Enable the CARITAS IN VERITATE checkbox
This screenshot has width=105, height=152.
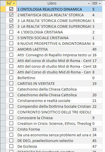11,83
